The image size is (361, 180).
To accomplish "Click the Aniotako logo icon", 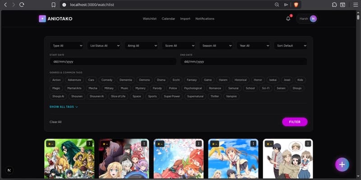I will click(x=42, y=18).
